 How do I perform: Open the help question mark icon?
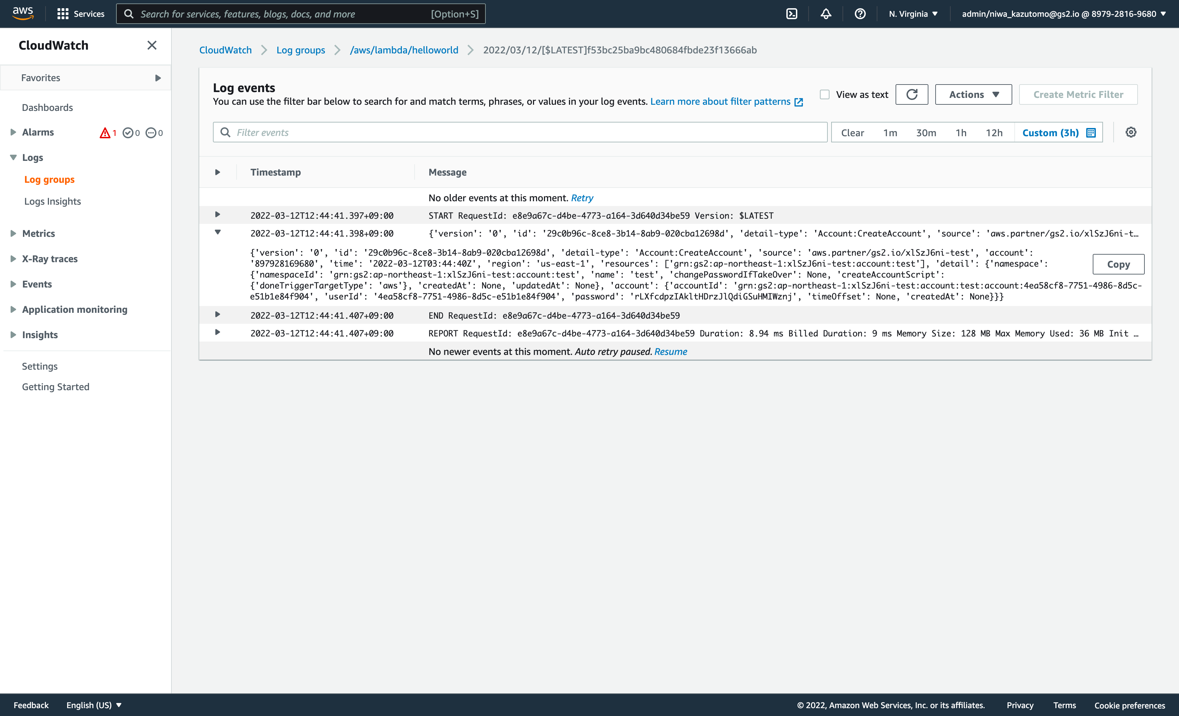[x=860, y=14]
